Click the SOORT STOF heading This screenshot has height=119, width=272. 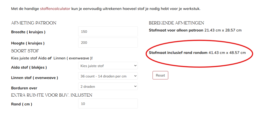(x=25, y=51)
